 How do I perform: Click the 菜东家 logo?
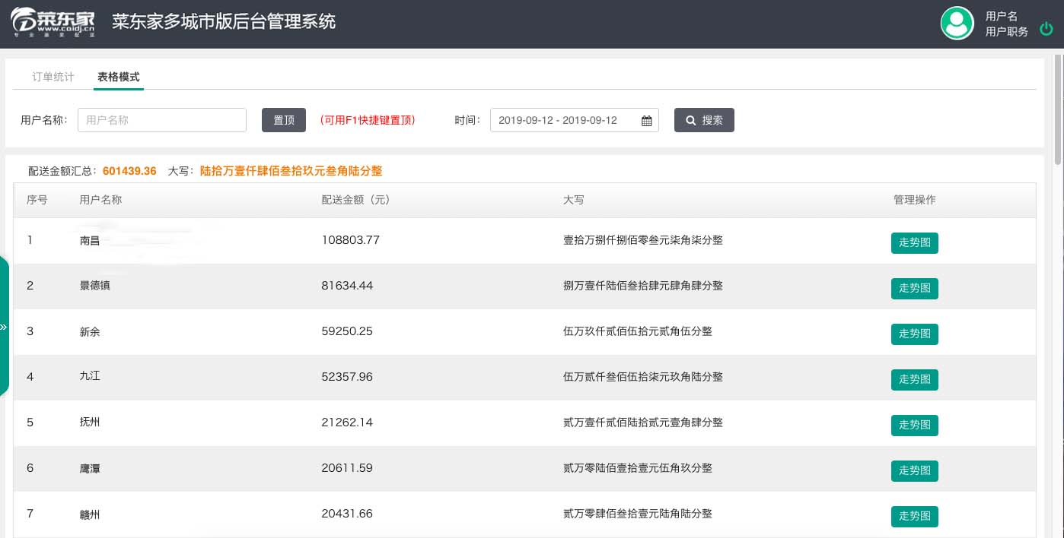tap(53, 23)
